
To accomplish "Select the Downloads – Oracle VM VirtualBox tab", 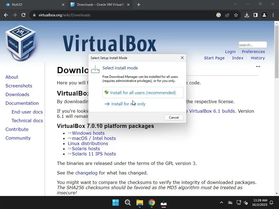I will click(x=100, y=5).
